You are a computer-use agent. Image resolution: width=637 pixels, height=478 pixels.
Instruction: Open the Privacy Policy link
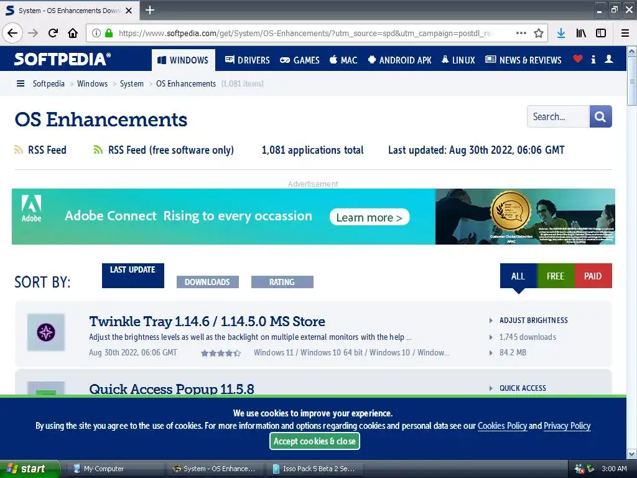pyautogui.click(x=567, y=426)
